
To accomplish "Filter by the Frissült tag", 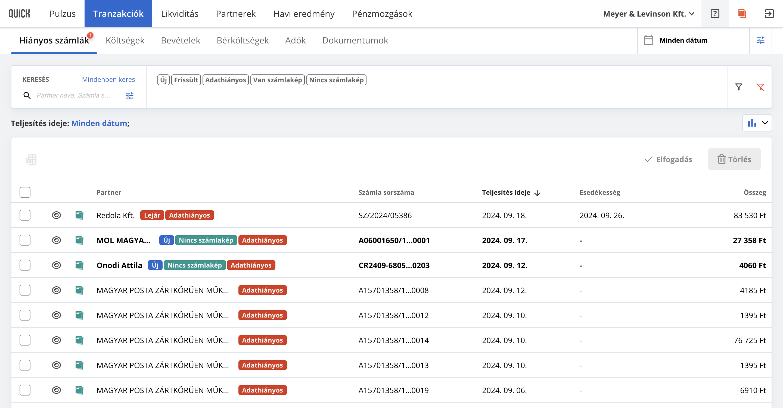I will click(186, 80).
